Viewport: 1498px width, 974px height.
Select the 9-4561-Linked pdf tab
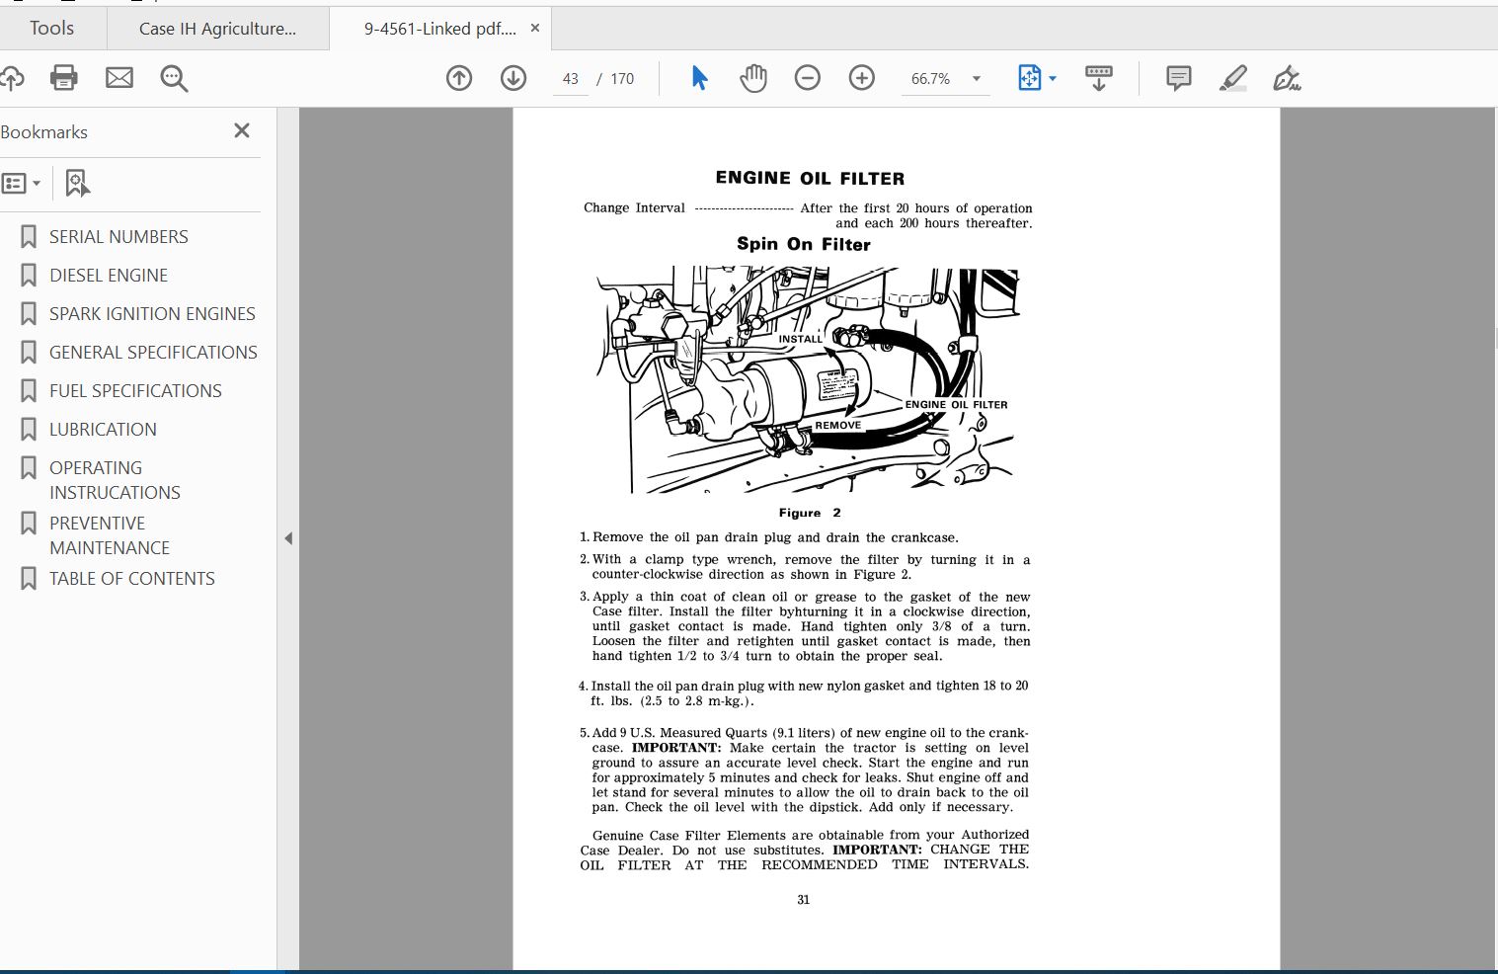tap(439, 29)
